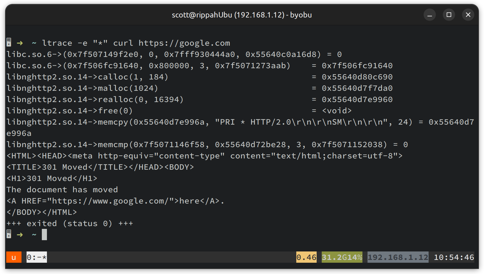Click the computer icon beside the ltrace command
484x274 pixels.
9,43
